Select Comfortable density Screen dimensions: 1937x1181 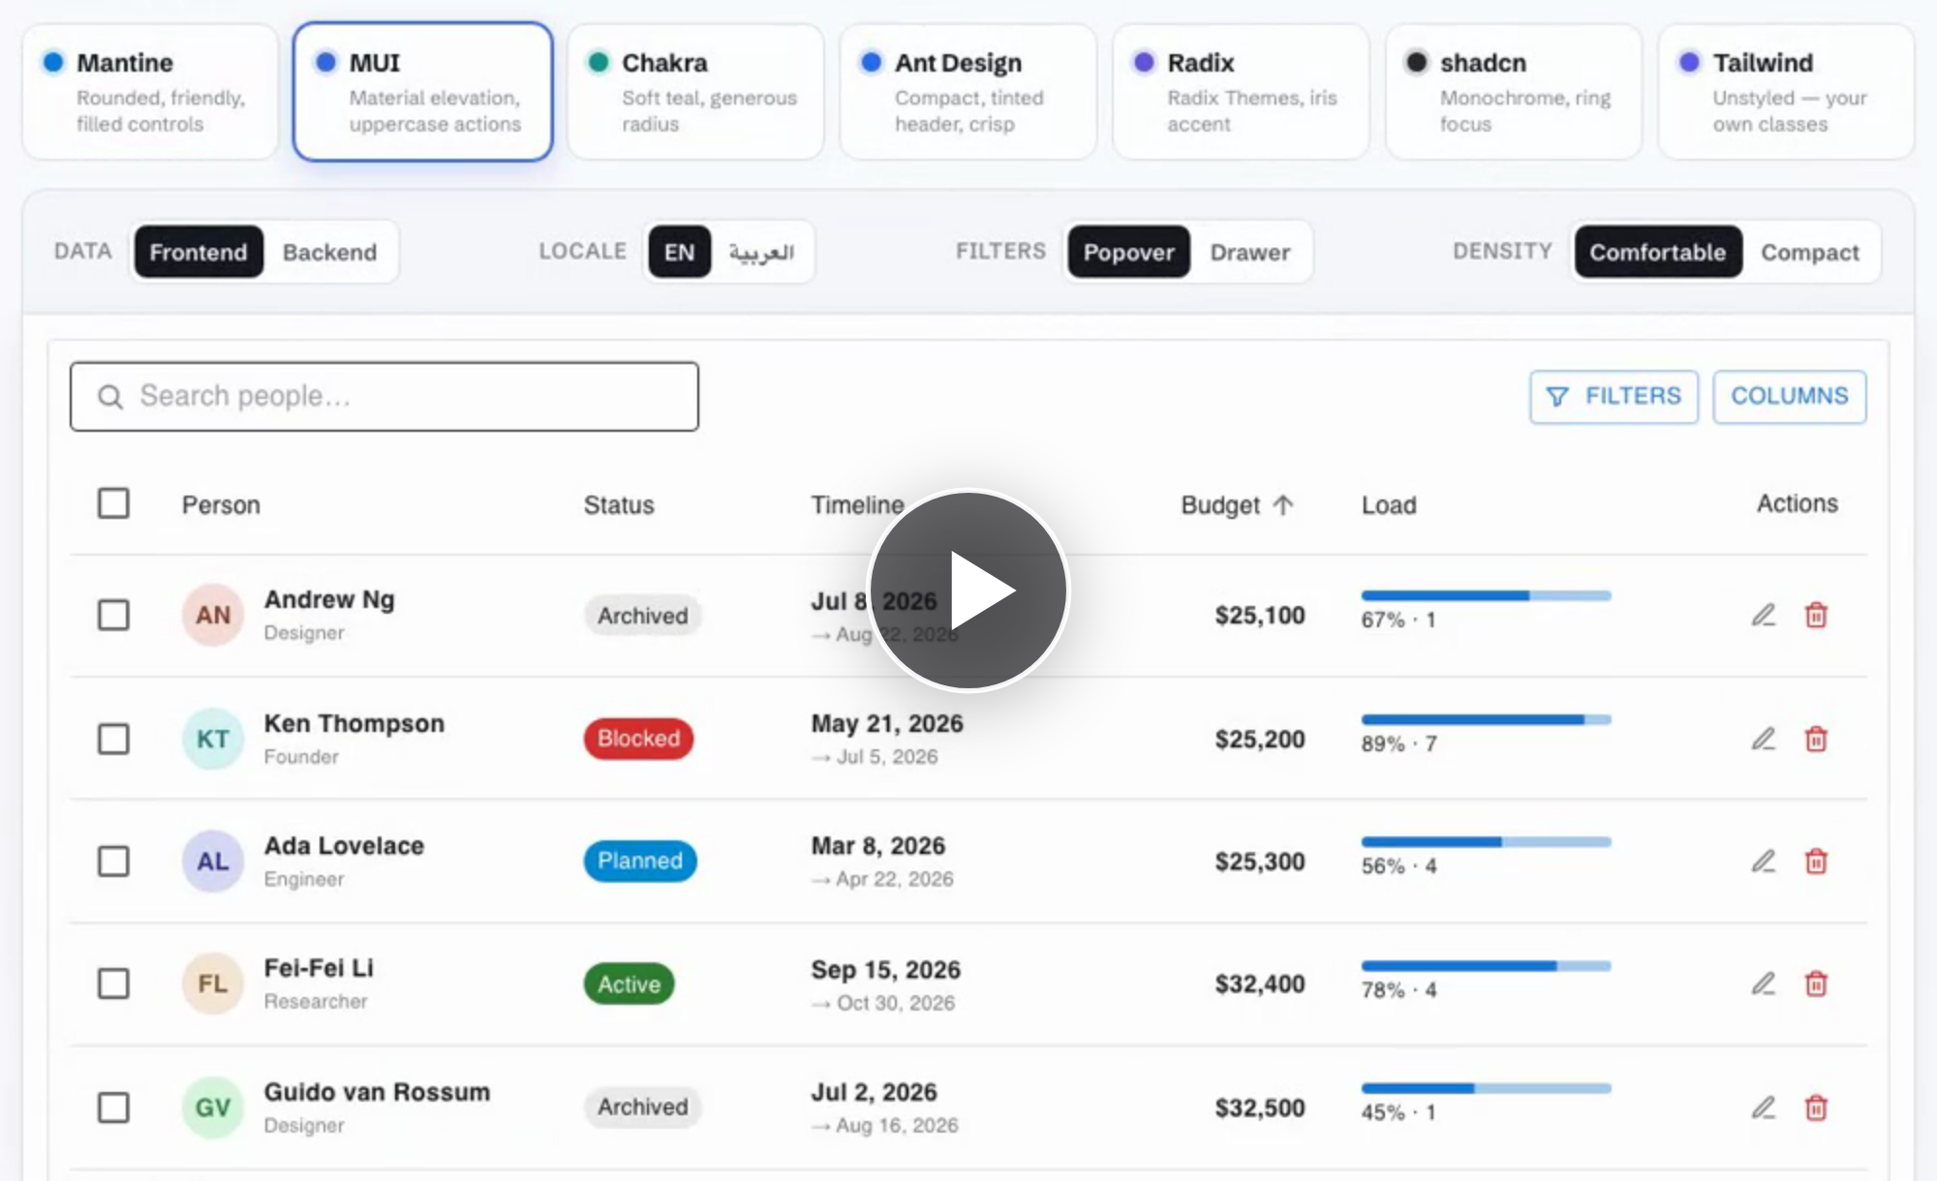coord(1657,252)
